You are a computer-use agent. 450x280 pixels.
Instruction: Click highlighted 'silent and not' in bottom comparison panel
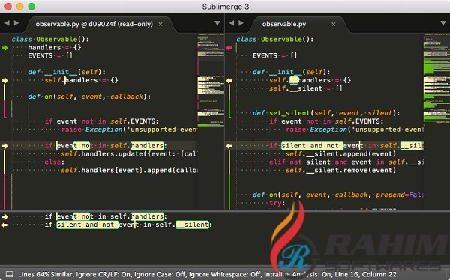coord(87,225)
